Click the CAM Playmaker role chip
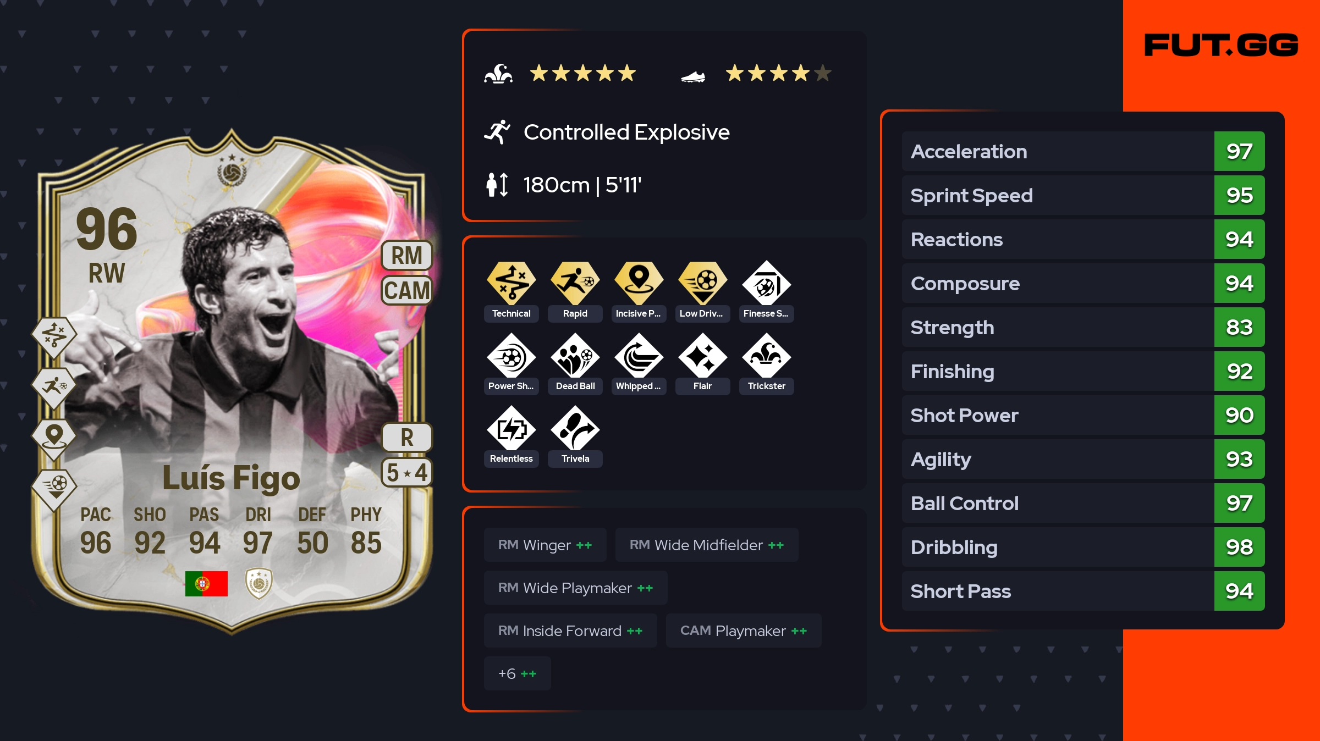 (744, 631)
